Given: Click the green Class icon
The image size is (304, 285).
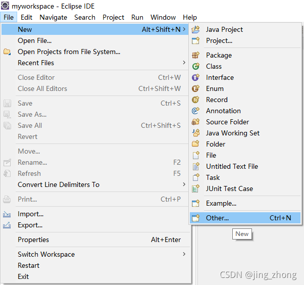Looking at the screenshot, I should (195, 66).
